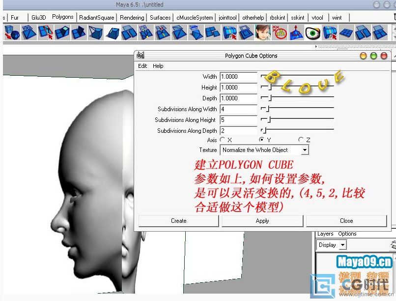Click the Close button in the dialog
The height and width of the screenshot is (301, 396).
pos(346,221)
